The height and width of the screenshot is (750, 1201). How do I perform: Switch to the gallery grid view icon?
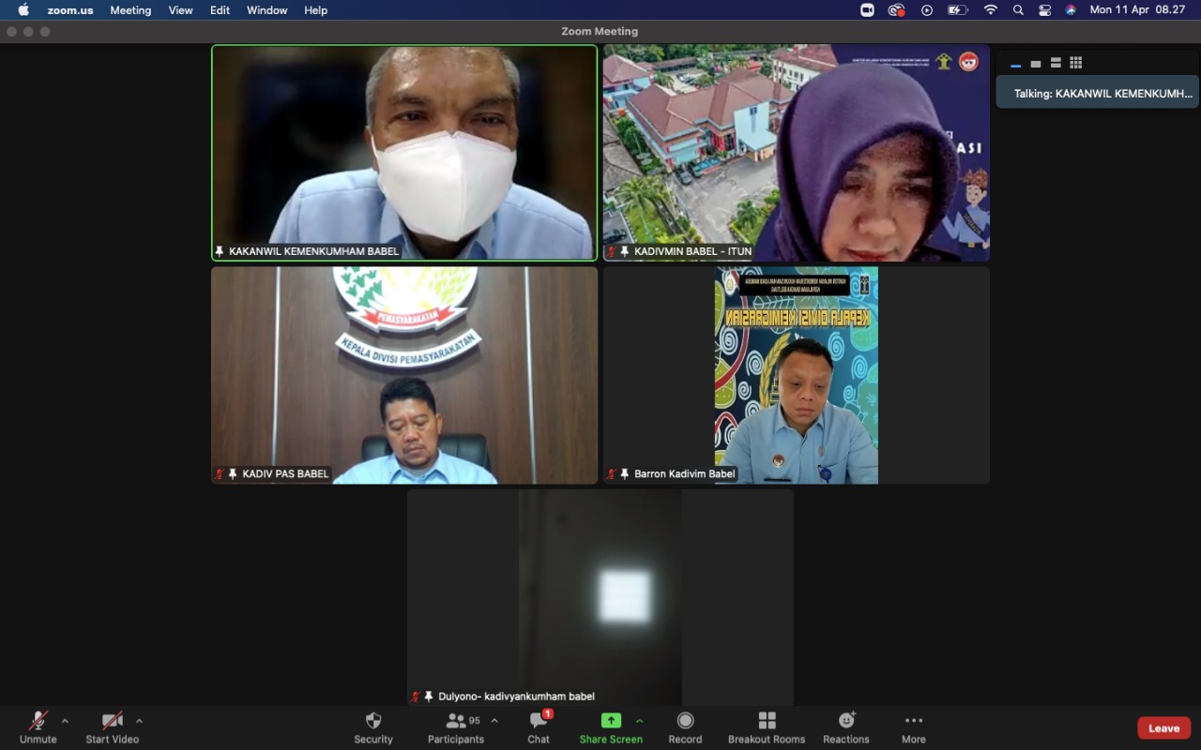[x=1075, y=63]
